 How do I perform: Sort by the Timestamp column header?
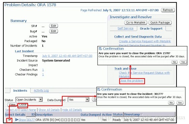pos(132,115)
